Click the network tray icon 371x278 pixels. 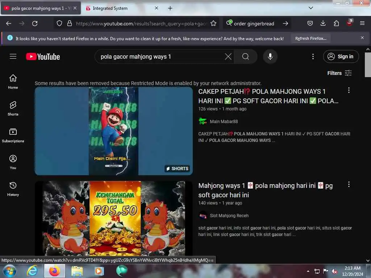(317, 271)
